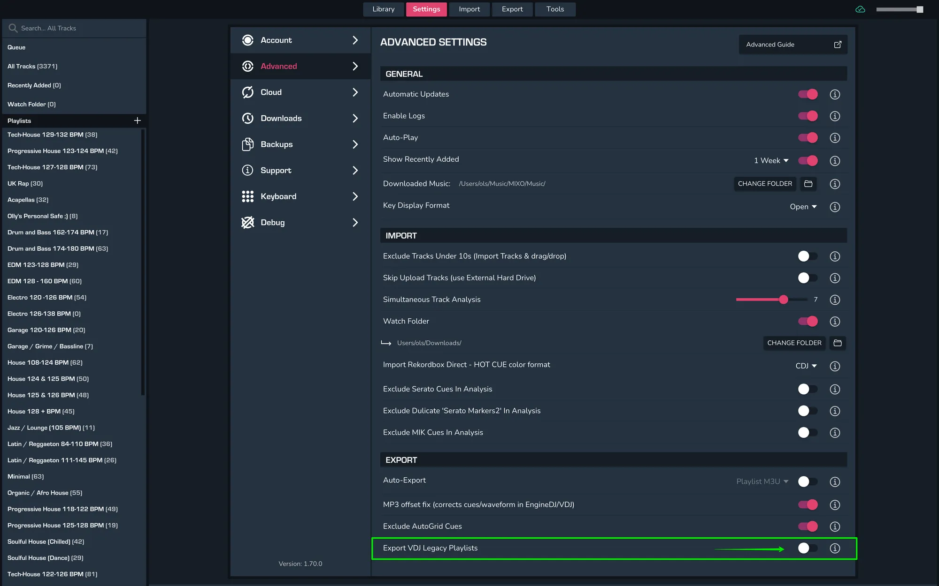Open the Show Recently Added duration dropdown
The image size is (939, 586).
[x=770, y=160]
